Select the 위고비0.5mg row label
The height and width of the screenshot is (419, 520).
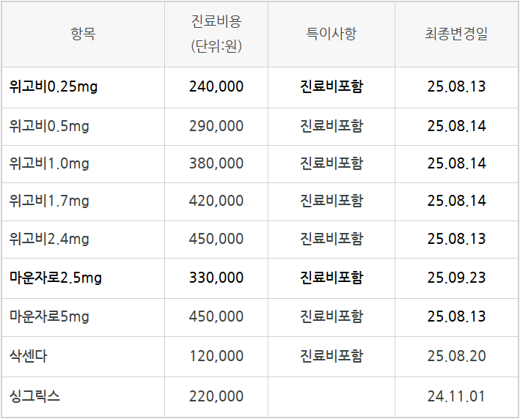[49, 126]
